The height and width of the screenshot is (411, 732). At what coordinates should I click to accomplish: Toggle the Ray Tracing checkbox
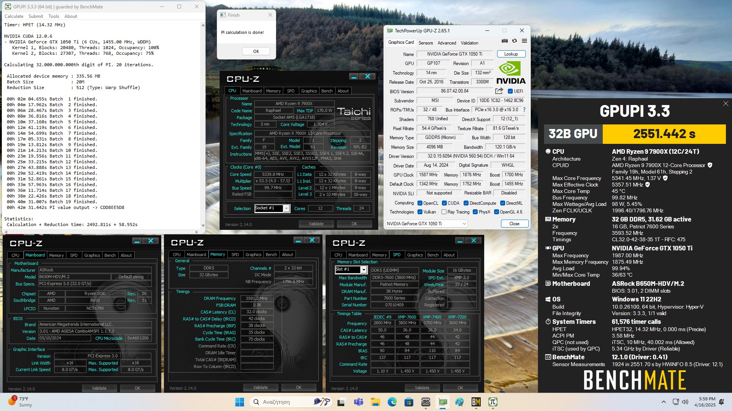(x=444, y=212)
